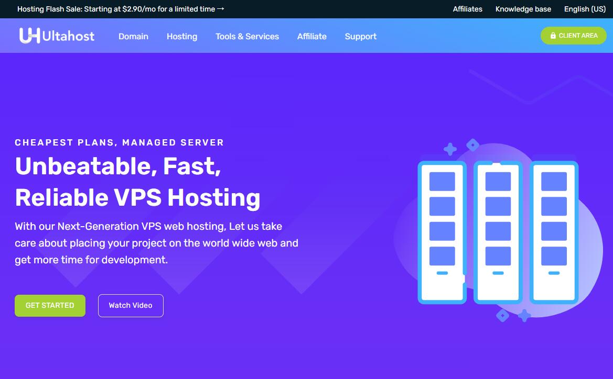Open the Domain menu
Viewport: 613px width, 379px height.
click(x=133, y=36)
